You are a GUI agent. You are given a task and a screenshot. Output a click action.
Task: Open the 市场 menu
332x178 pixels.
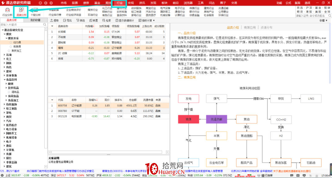click(x=64, y=3)
